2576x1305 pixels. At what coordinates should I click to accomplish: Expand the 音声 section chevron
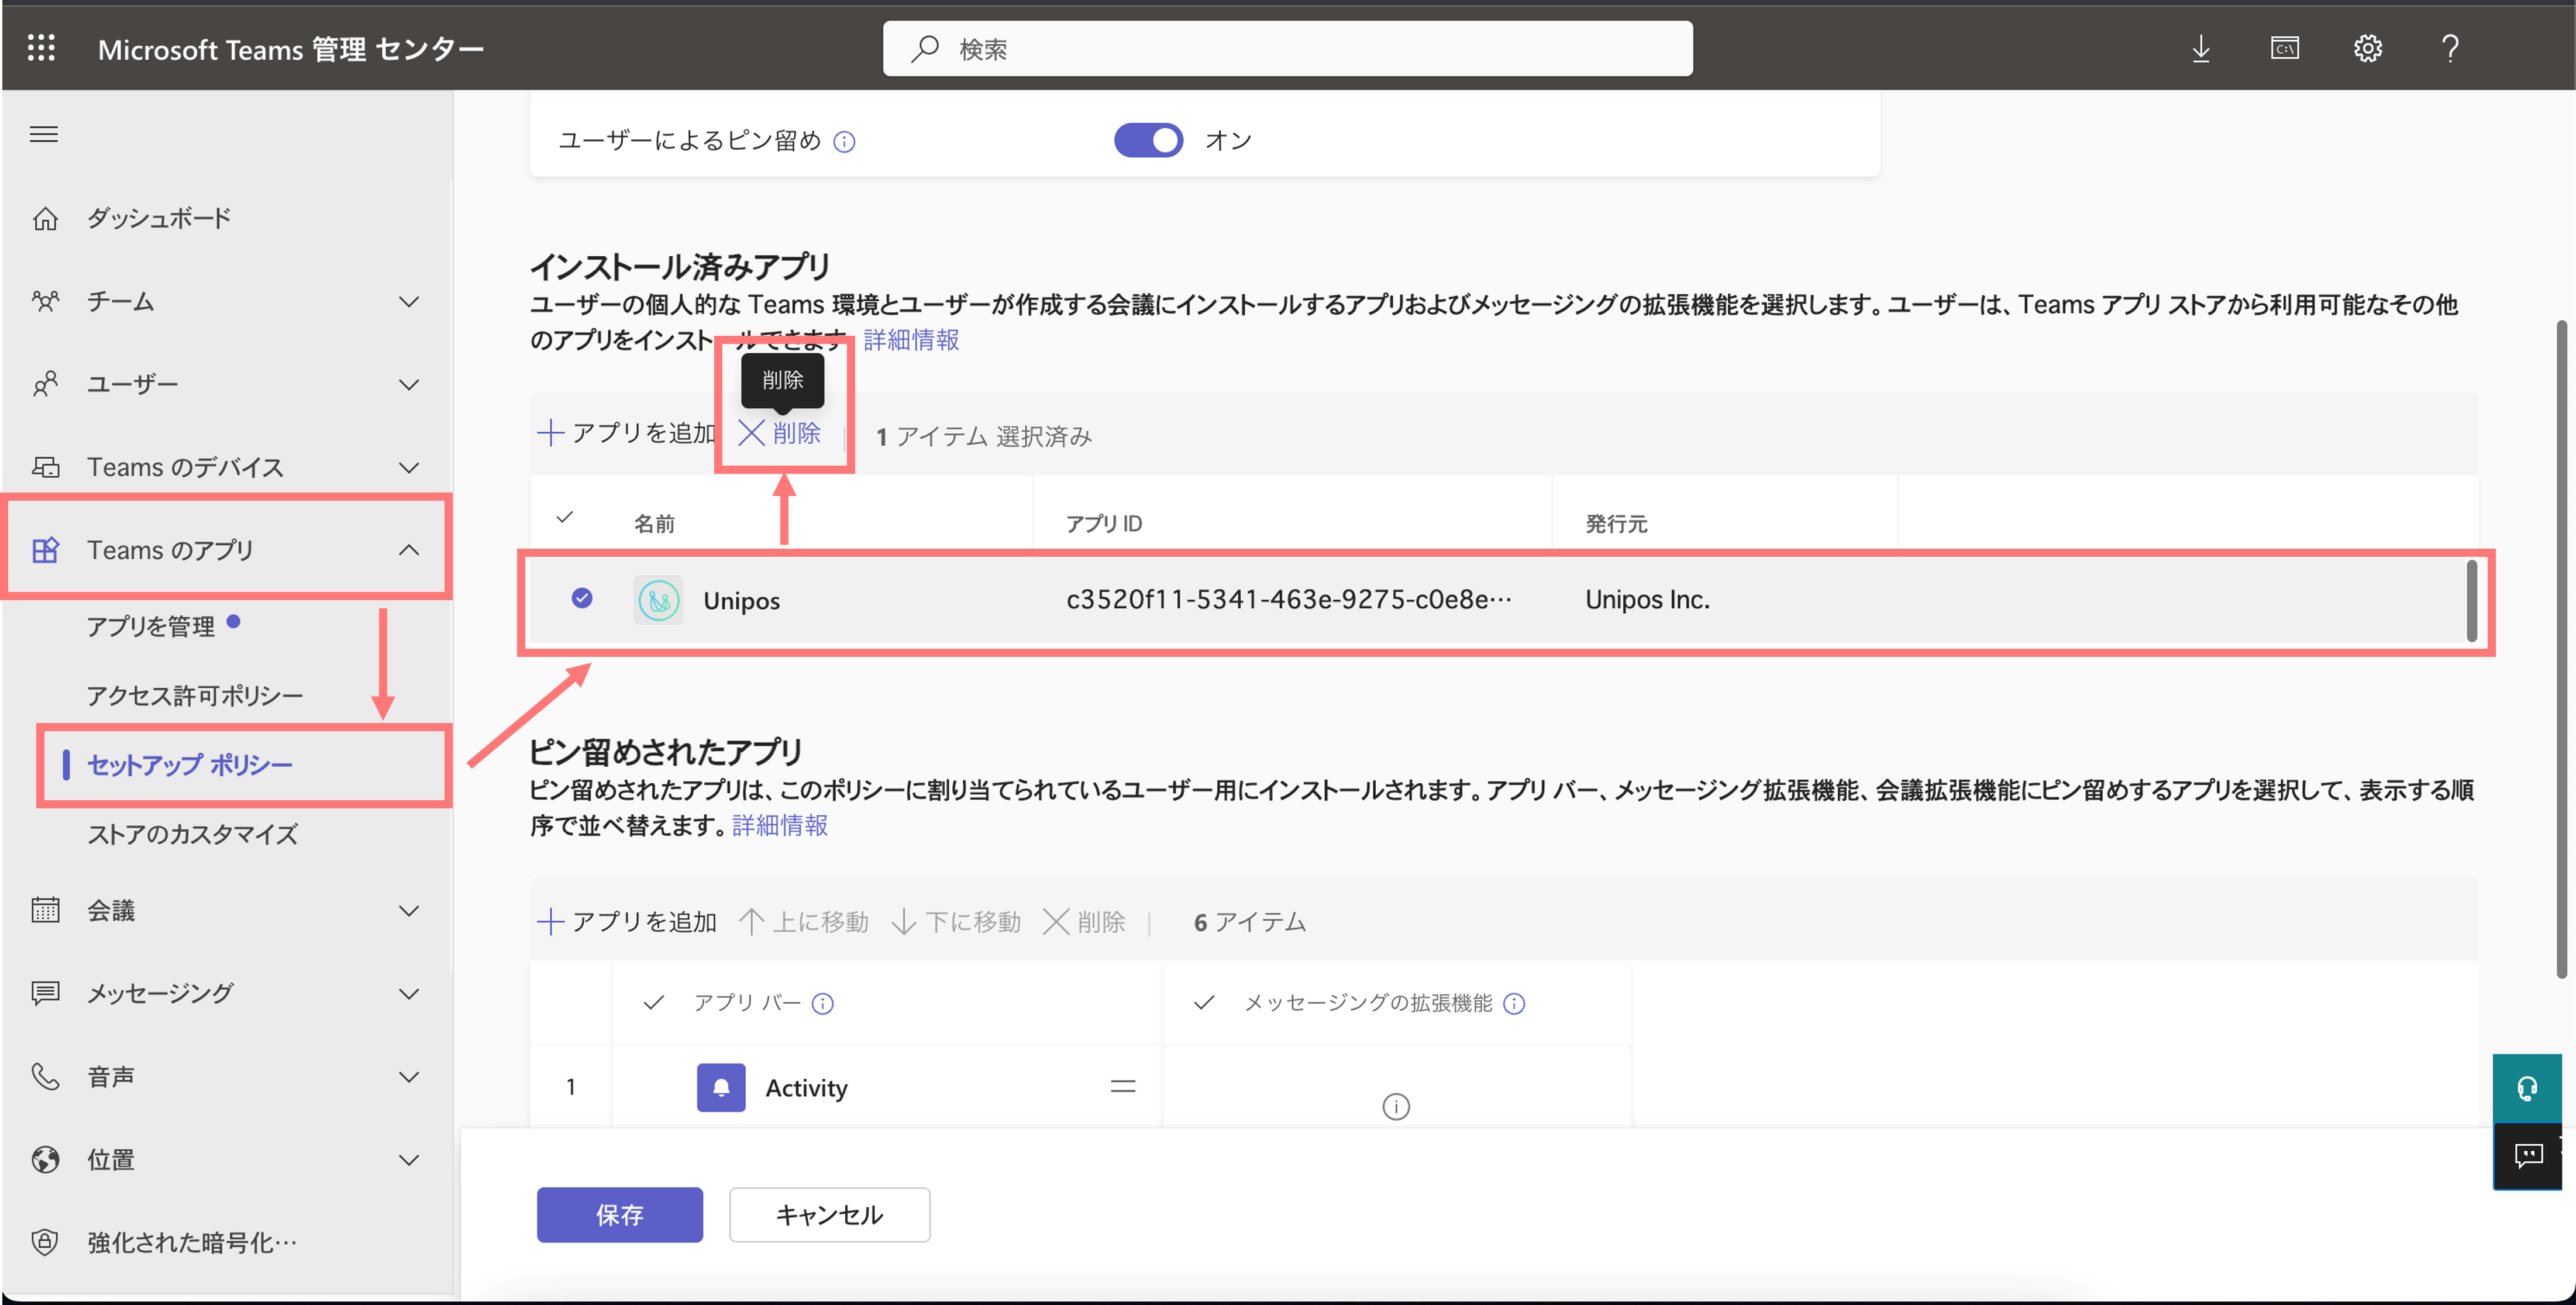408,1076
